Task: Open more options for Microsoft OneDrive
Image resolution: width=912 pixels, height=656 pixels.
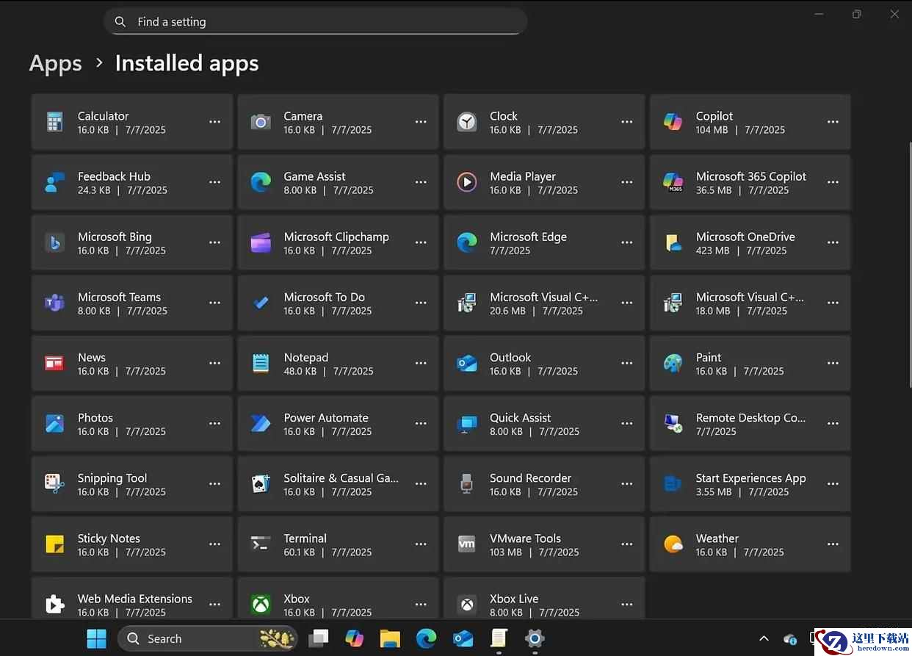Action: [833, 242]
